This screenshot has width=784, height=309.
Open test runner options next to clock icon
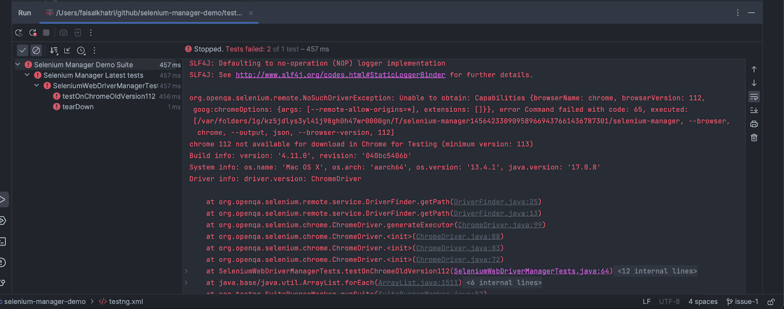95,51
